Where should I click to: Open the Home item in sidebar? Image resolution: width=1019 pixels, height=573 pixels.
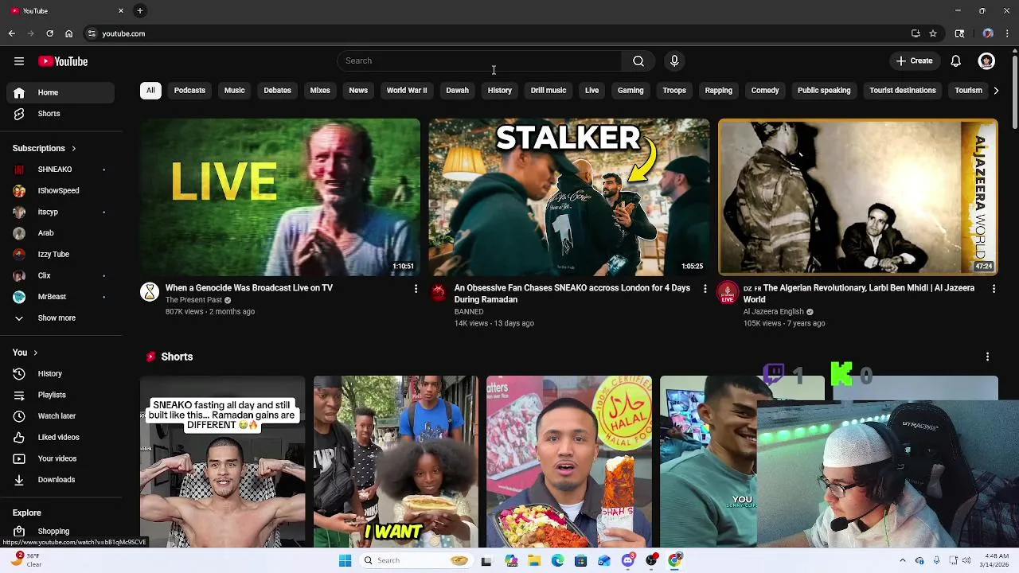(61, 92)
